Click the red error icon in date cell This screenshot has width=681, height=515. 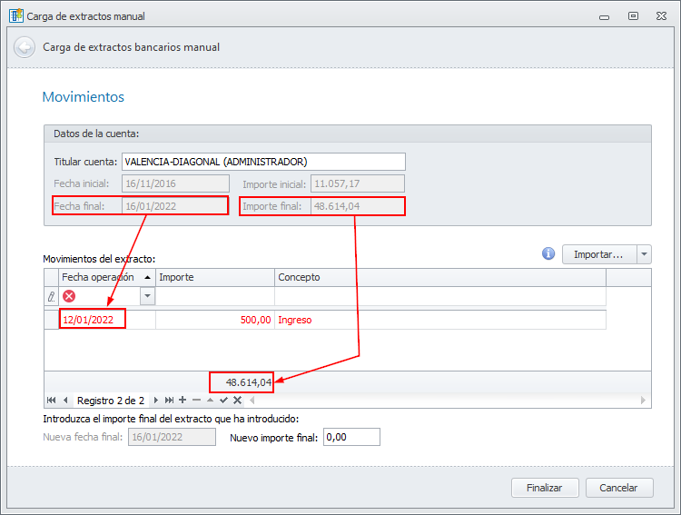[69, 296]
